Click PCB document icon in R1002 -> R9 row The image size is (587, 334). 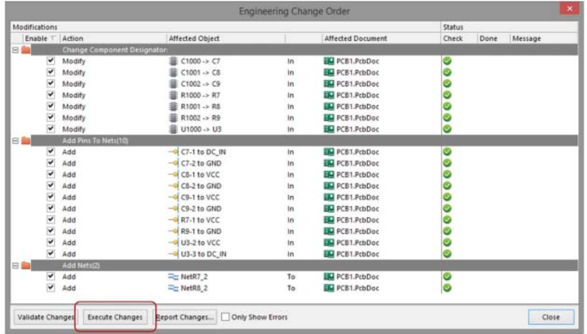(329, 118)
